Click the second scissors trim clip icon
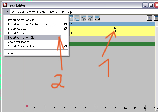This screenshot has width=158, height=112. point(90,18)
